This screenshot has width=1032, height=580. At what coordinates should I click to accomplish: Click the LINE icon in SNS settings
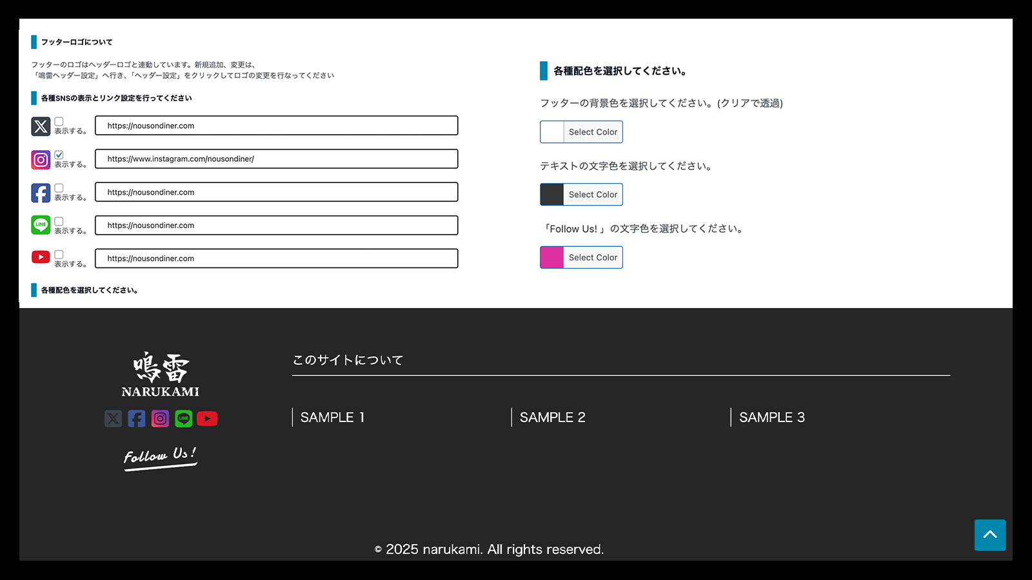coord(40,225)
